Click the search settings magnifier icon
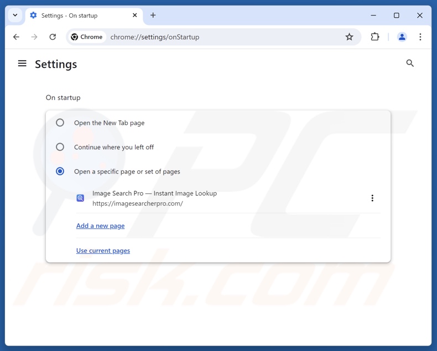437x351 pixels. click(410, 64)
